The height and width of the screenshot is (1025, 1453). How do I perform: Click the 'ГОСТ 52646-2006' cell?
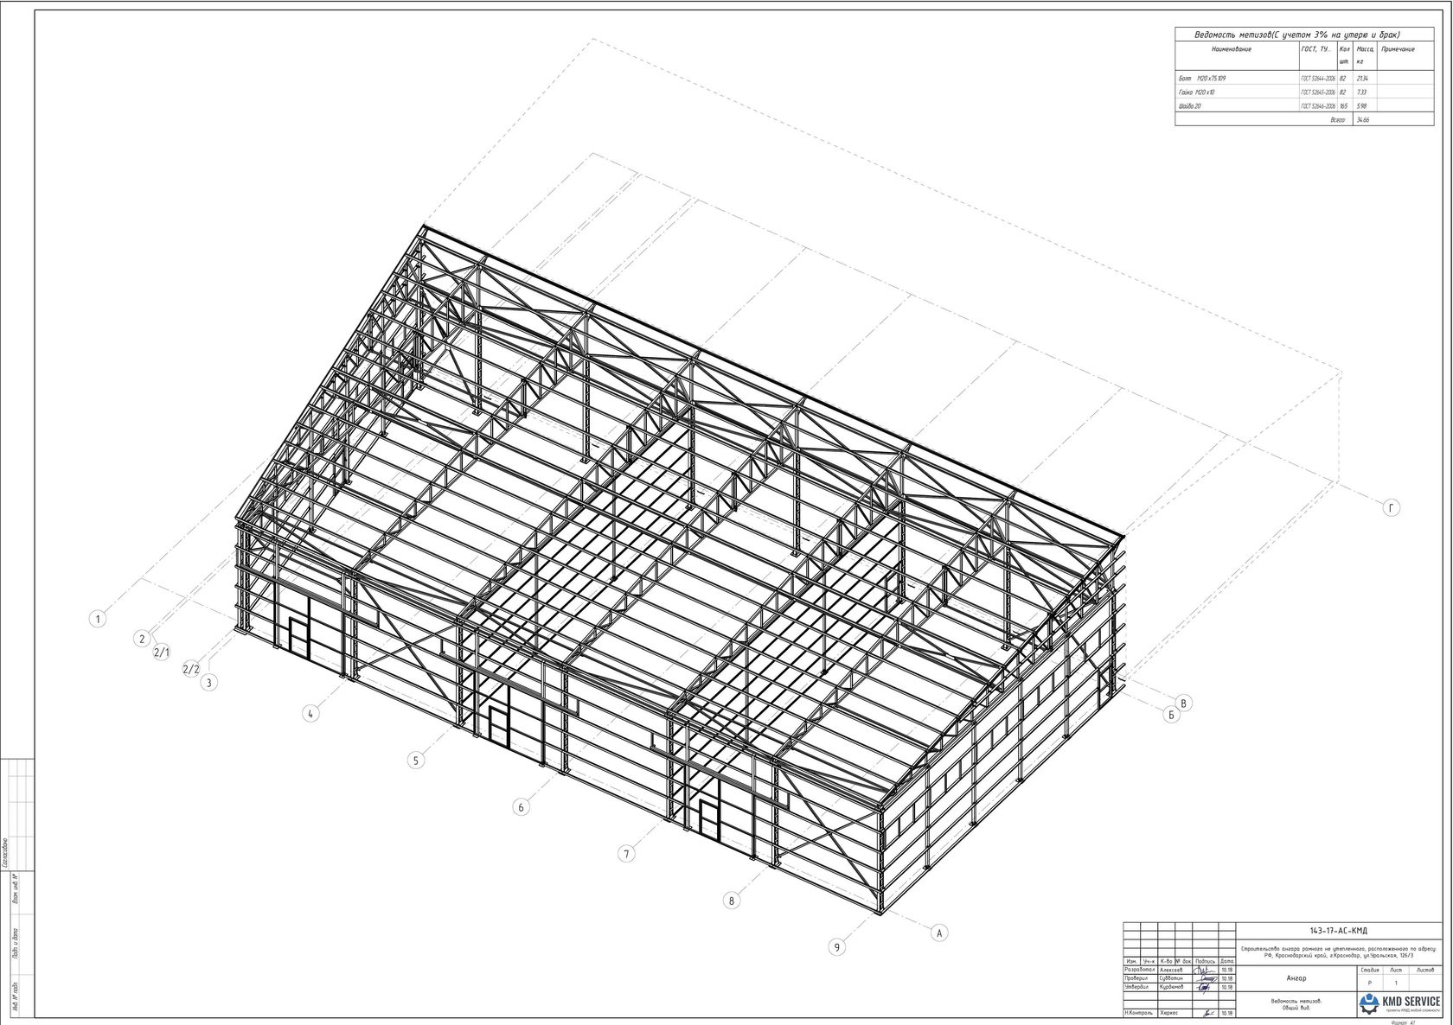1318,105
